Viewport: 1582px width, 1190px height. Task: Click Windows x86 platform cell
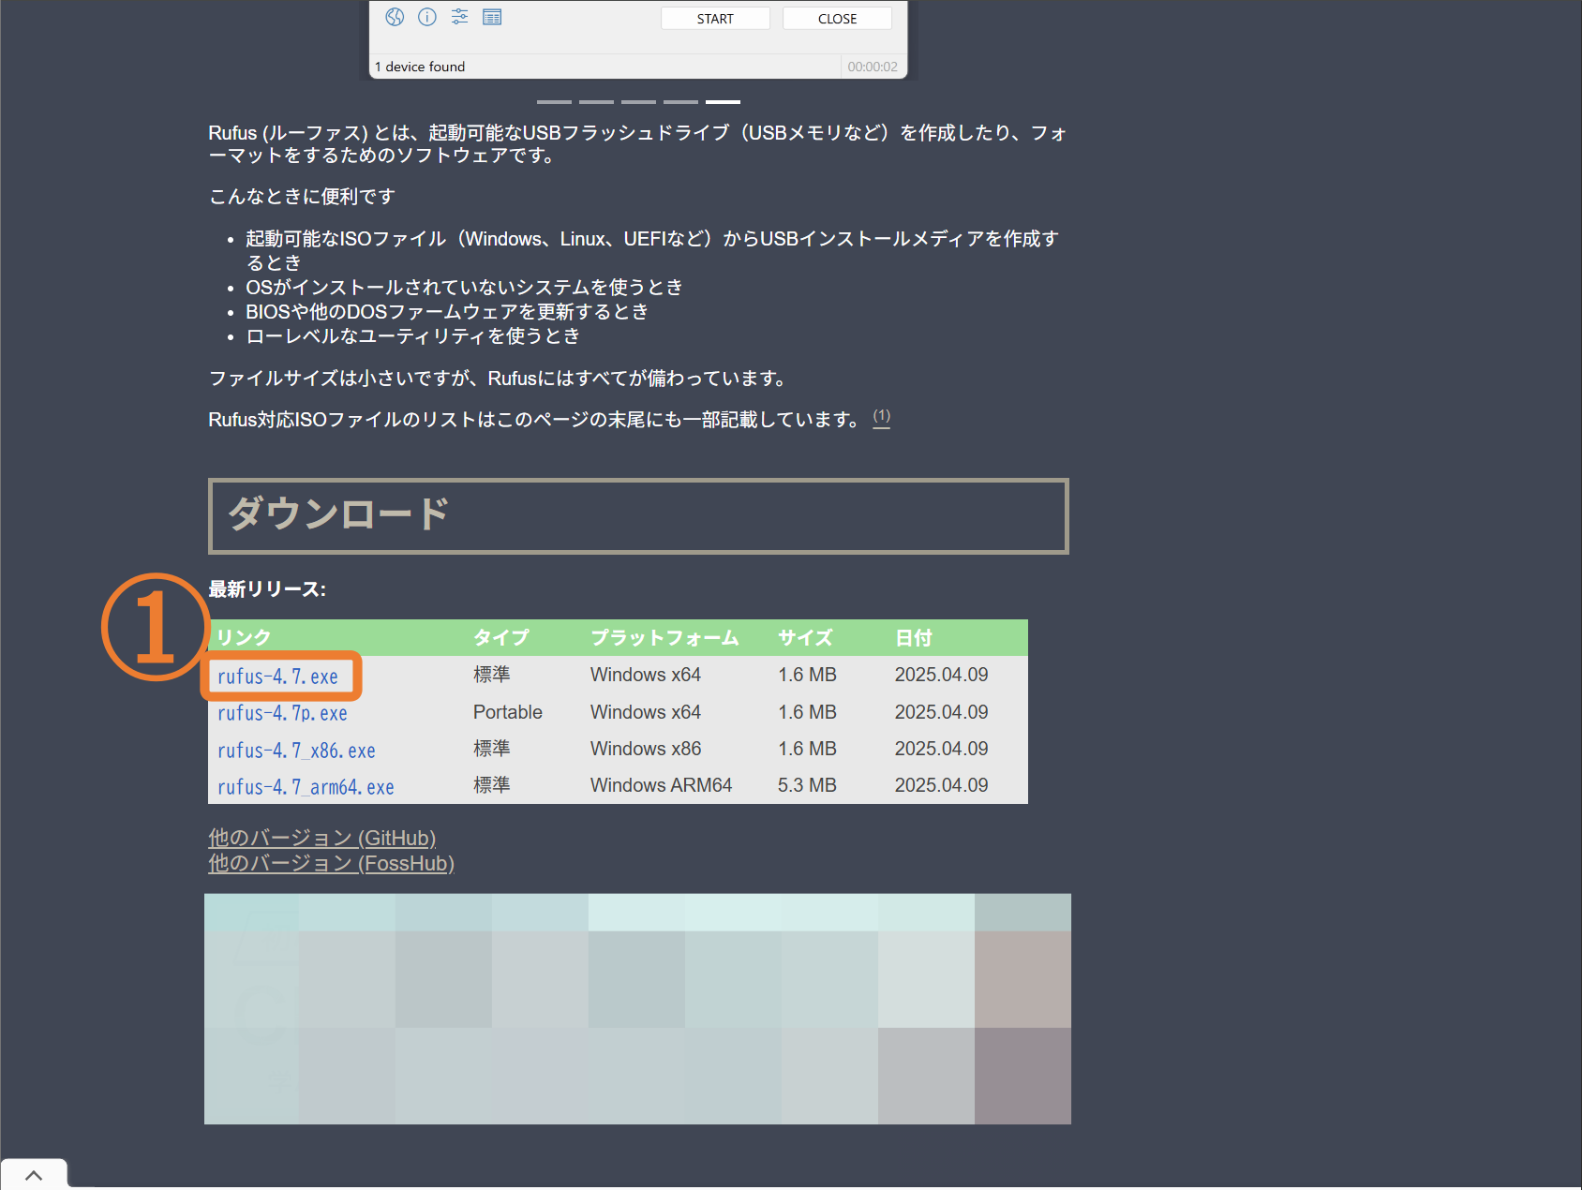tap(646, 749)
